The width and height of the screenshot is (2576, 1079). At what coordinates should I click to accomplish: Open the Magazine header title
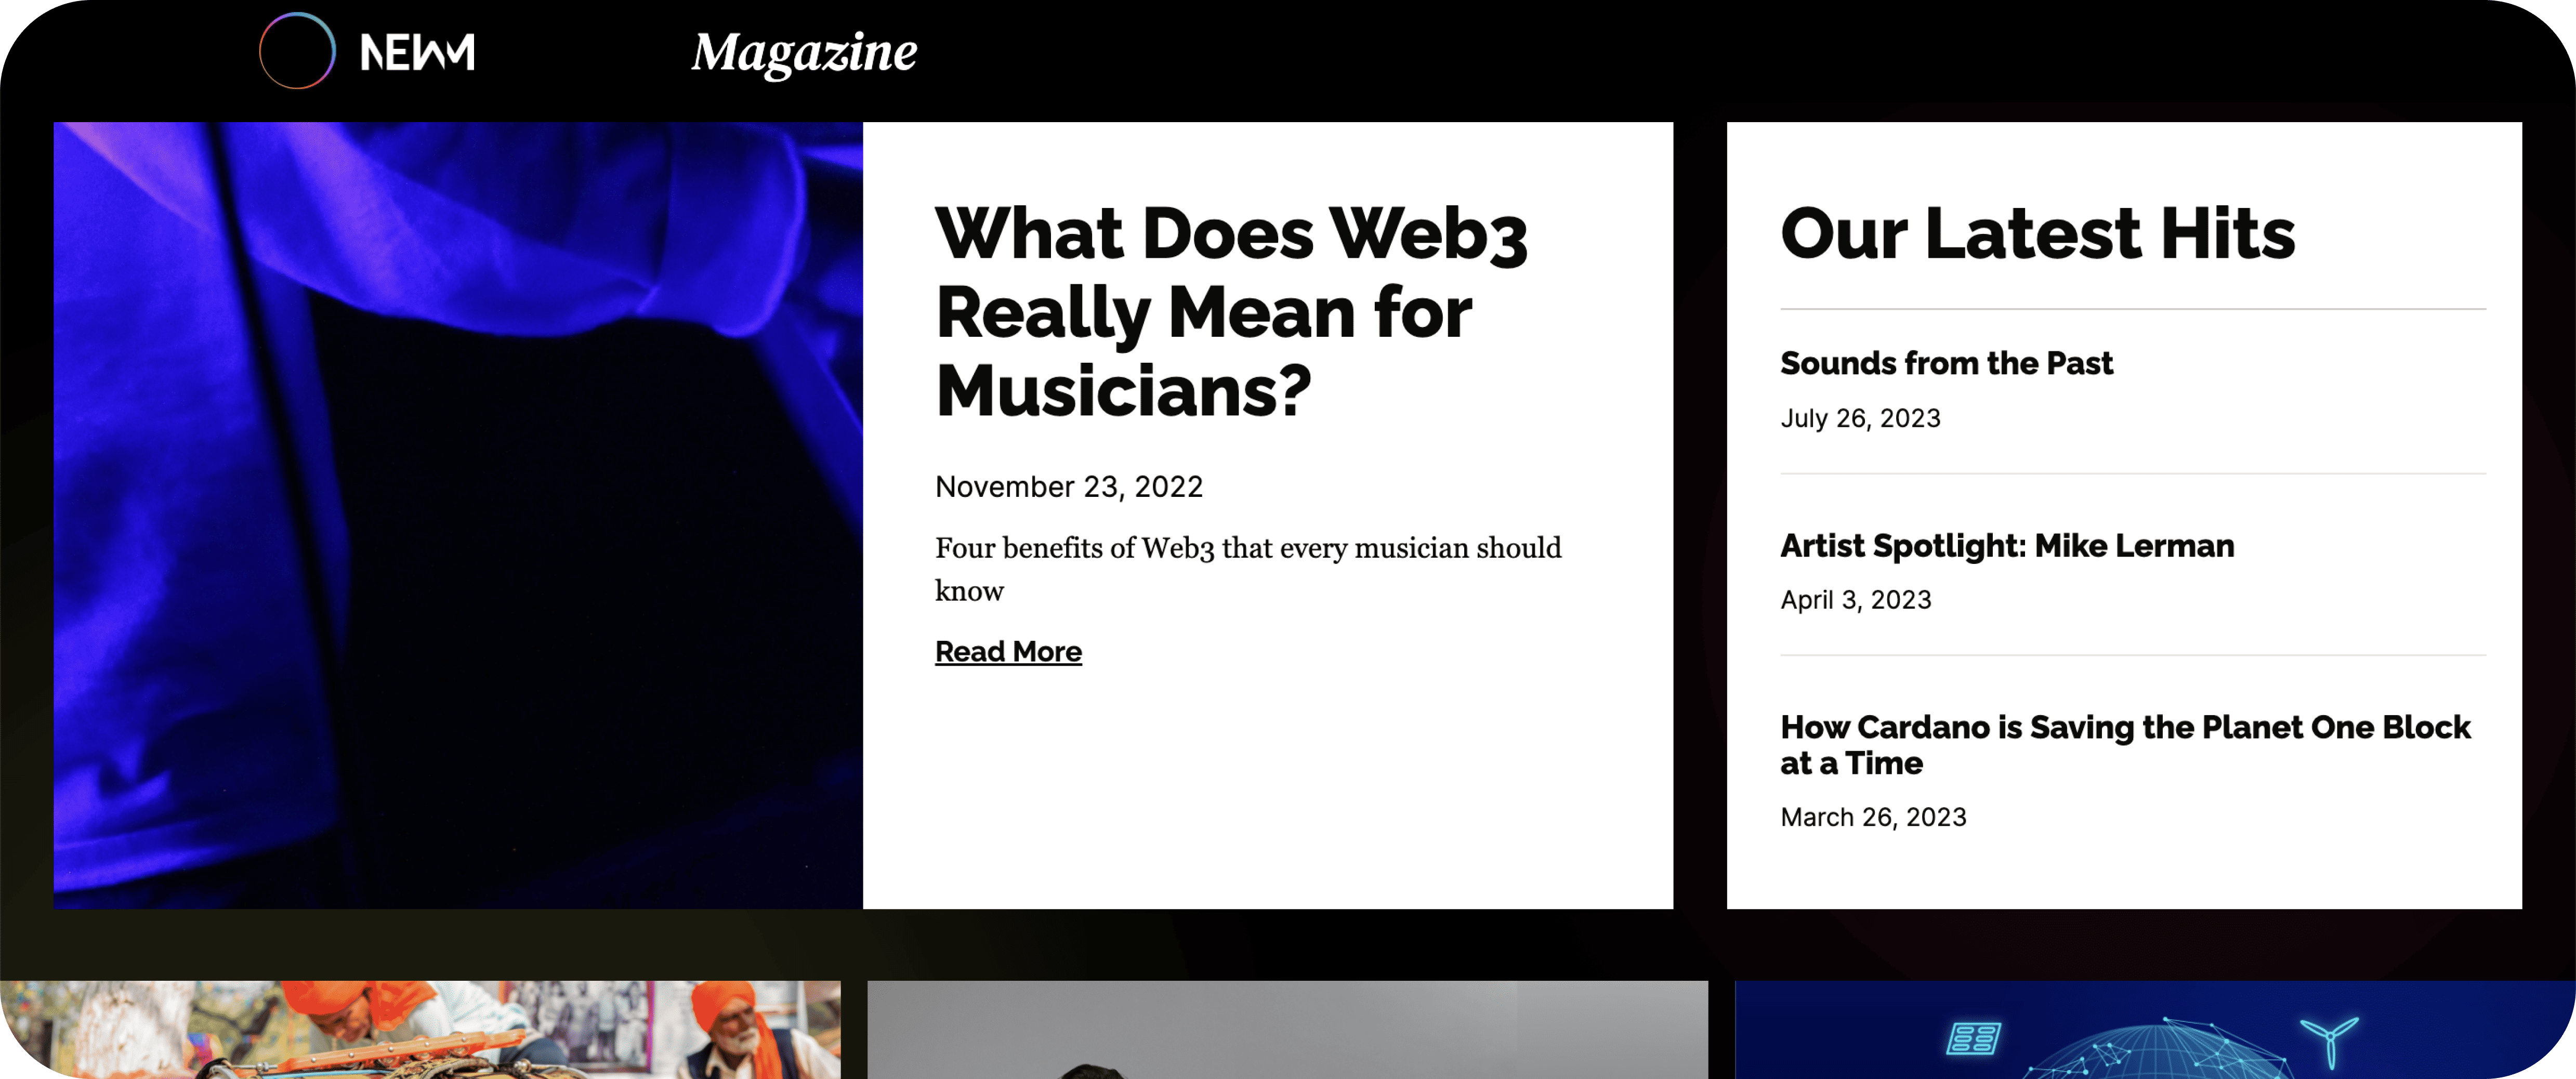(804, 53)
